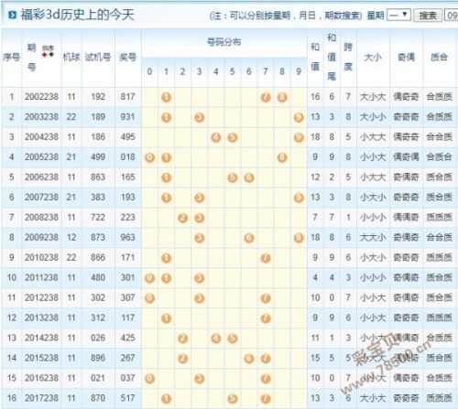Click the ball 8 in row 2005238
The image size is (458, 409).
[x=282, y=157]
